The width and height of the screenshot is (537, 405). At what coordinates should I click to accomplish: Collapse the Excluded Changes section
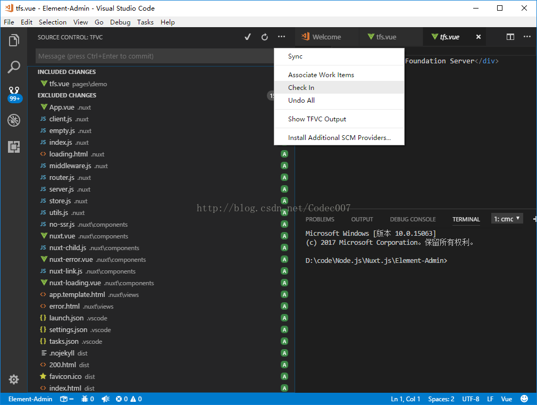point(67,95)
